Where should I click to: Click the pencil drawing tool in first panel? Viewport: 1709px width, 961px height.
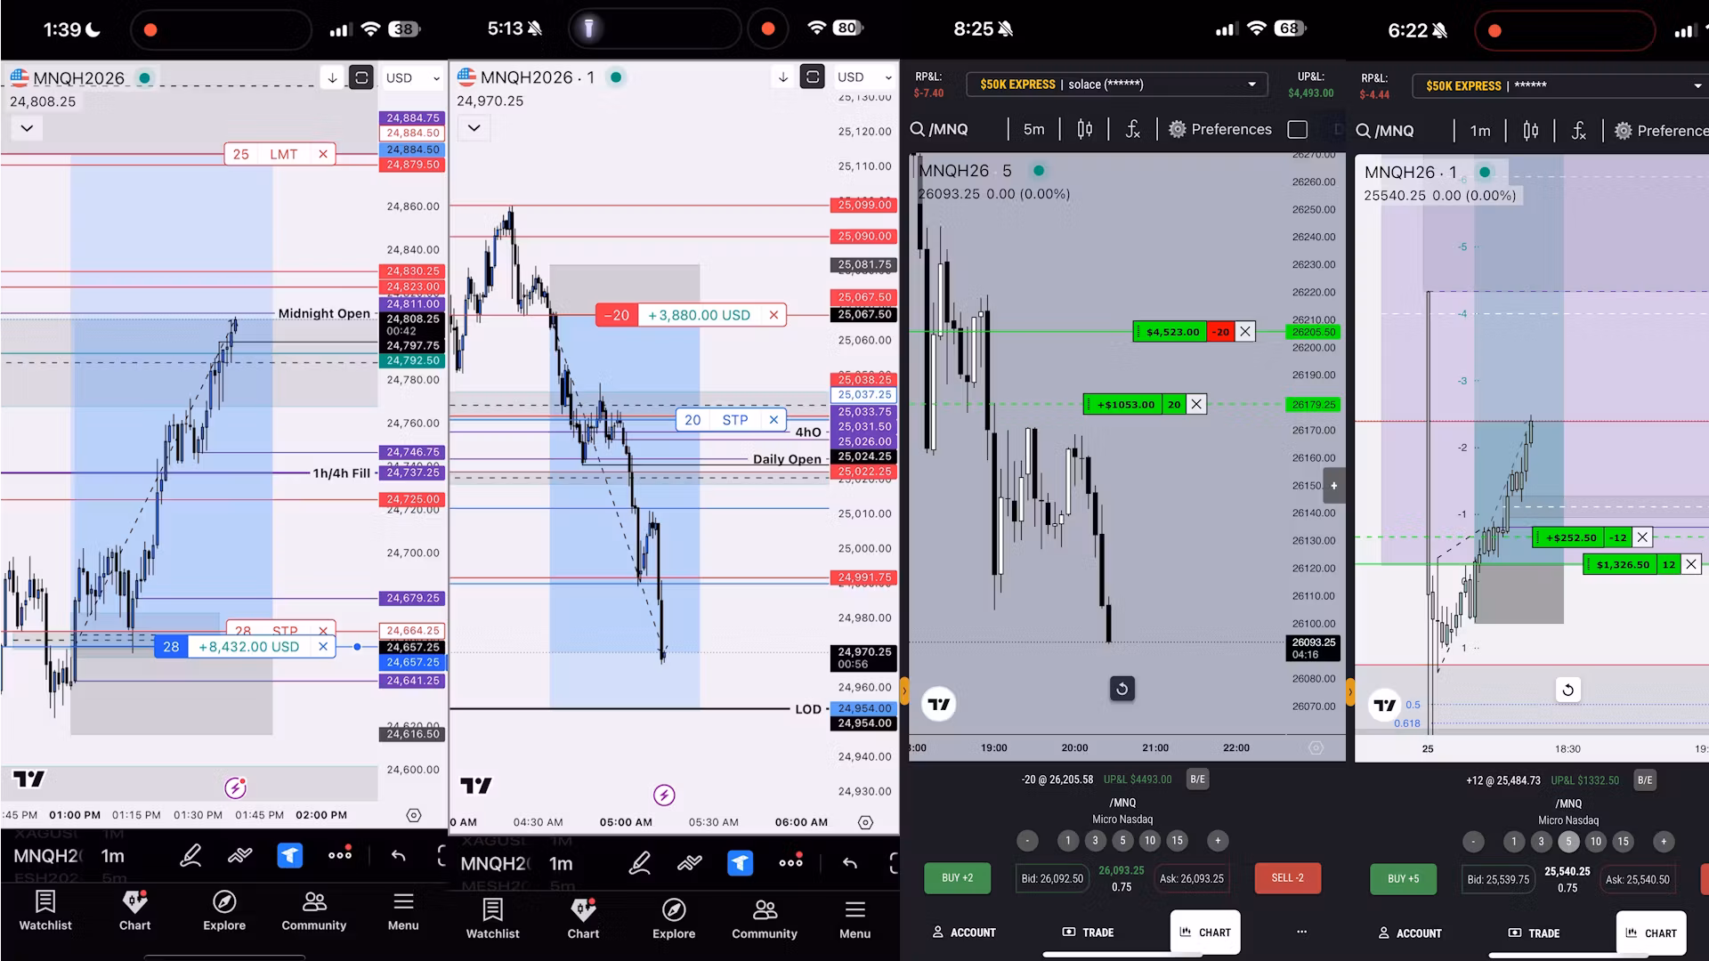tap(190, 856)
